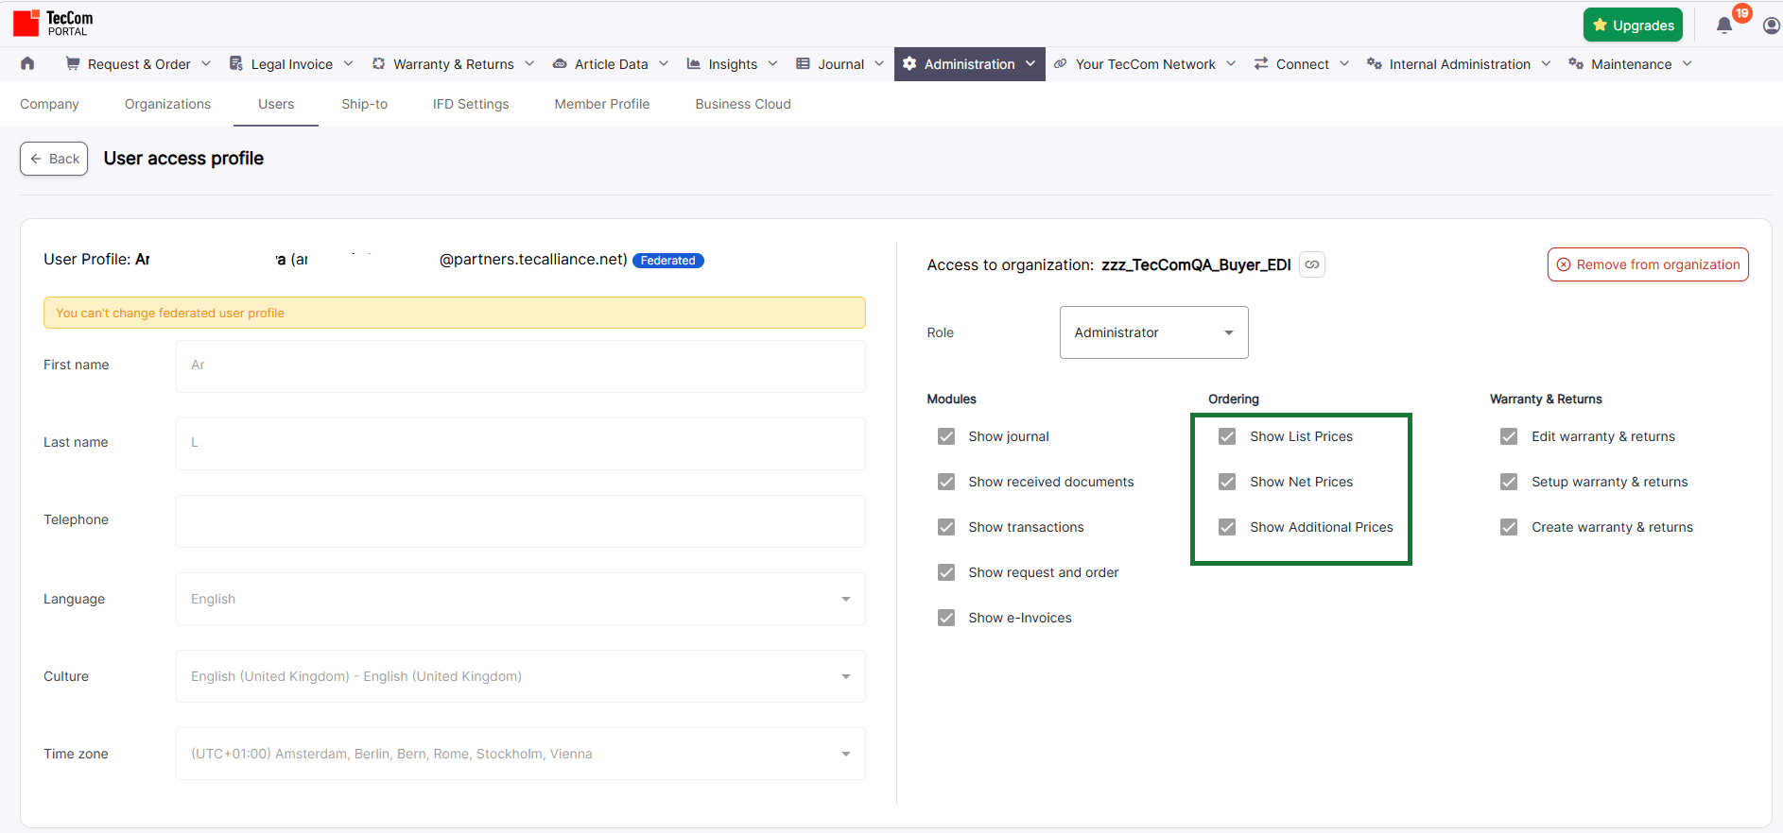Image resolution: width=1783 pixels, height=833 pixels.
Task: Click the organization link icon button
Action: click(1312, 264)
